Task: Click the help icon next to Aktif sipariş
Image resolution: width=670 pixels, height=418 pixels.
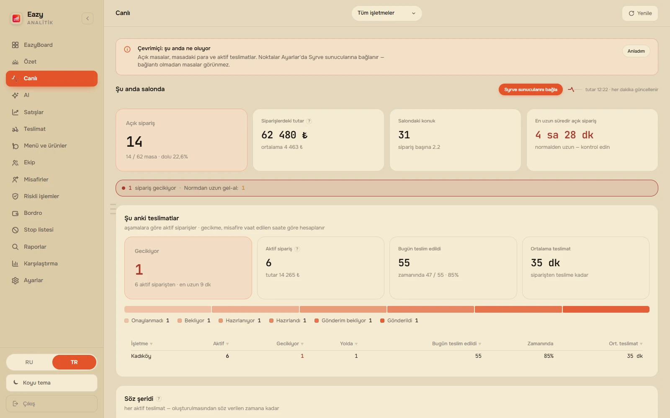Action: [x=297, y=249]
